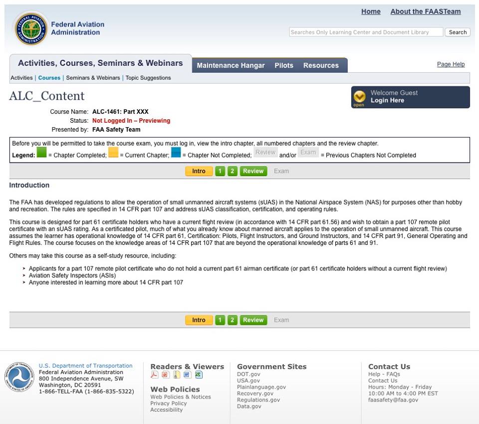Open Seminars & Webinars submenu item
This screenshot has width=479, height=424.
pyautogui.click(x=93, y=78)
